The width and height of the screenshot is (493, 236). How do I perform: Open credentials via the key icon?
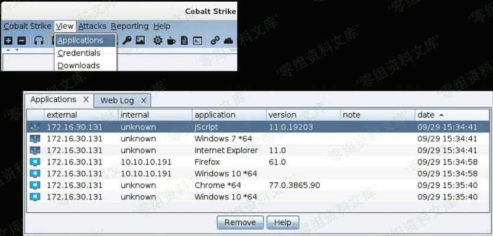point(127,40)
